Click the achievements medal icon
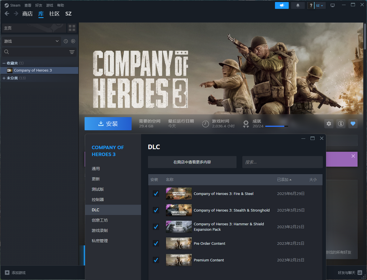Screen dimensions: 367x280 246,124
